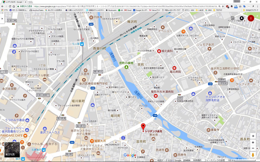Image resolution: width=260 pixels, height=162 pixels.
Task: Select 円休寺 temple marker
Action: tap(91, 17)
